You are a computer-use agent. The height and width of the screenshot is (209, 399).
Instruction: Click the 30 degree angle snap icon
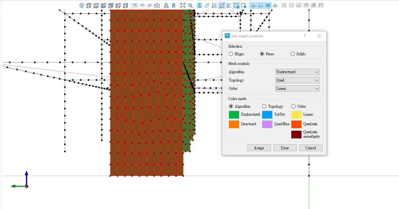click(229, 5)
